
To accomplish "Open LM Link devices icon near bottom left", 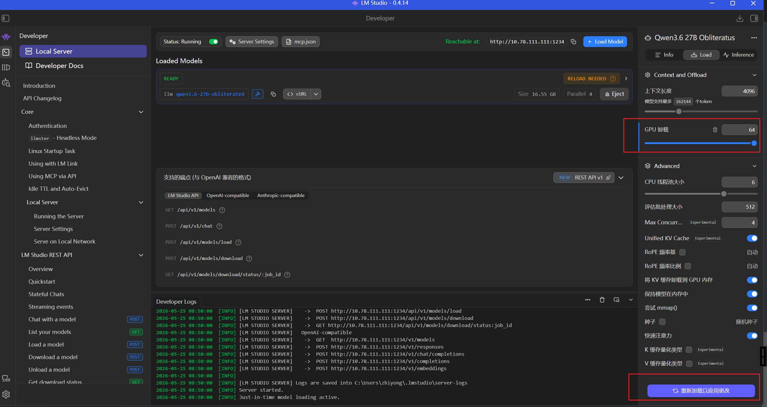I will tap(6, 379).
